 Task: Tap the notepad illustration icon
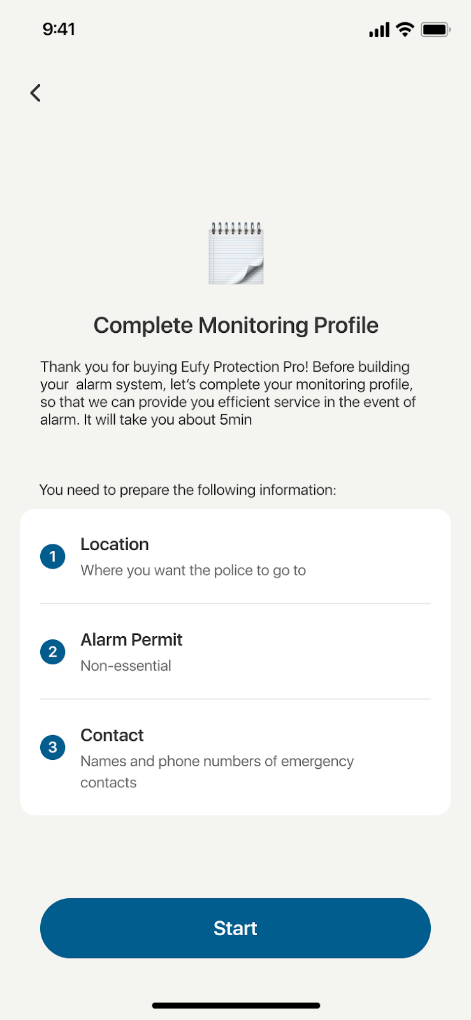point(236,254)
